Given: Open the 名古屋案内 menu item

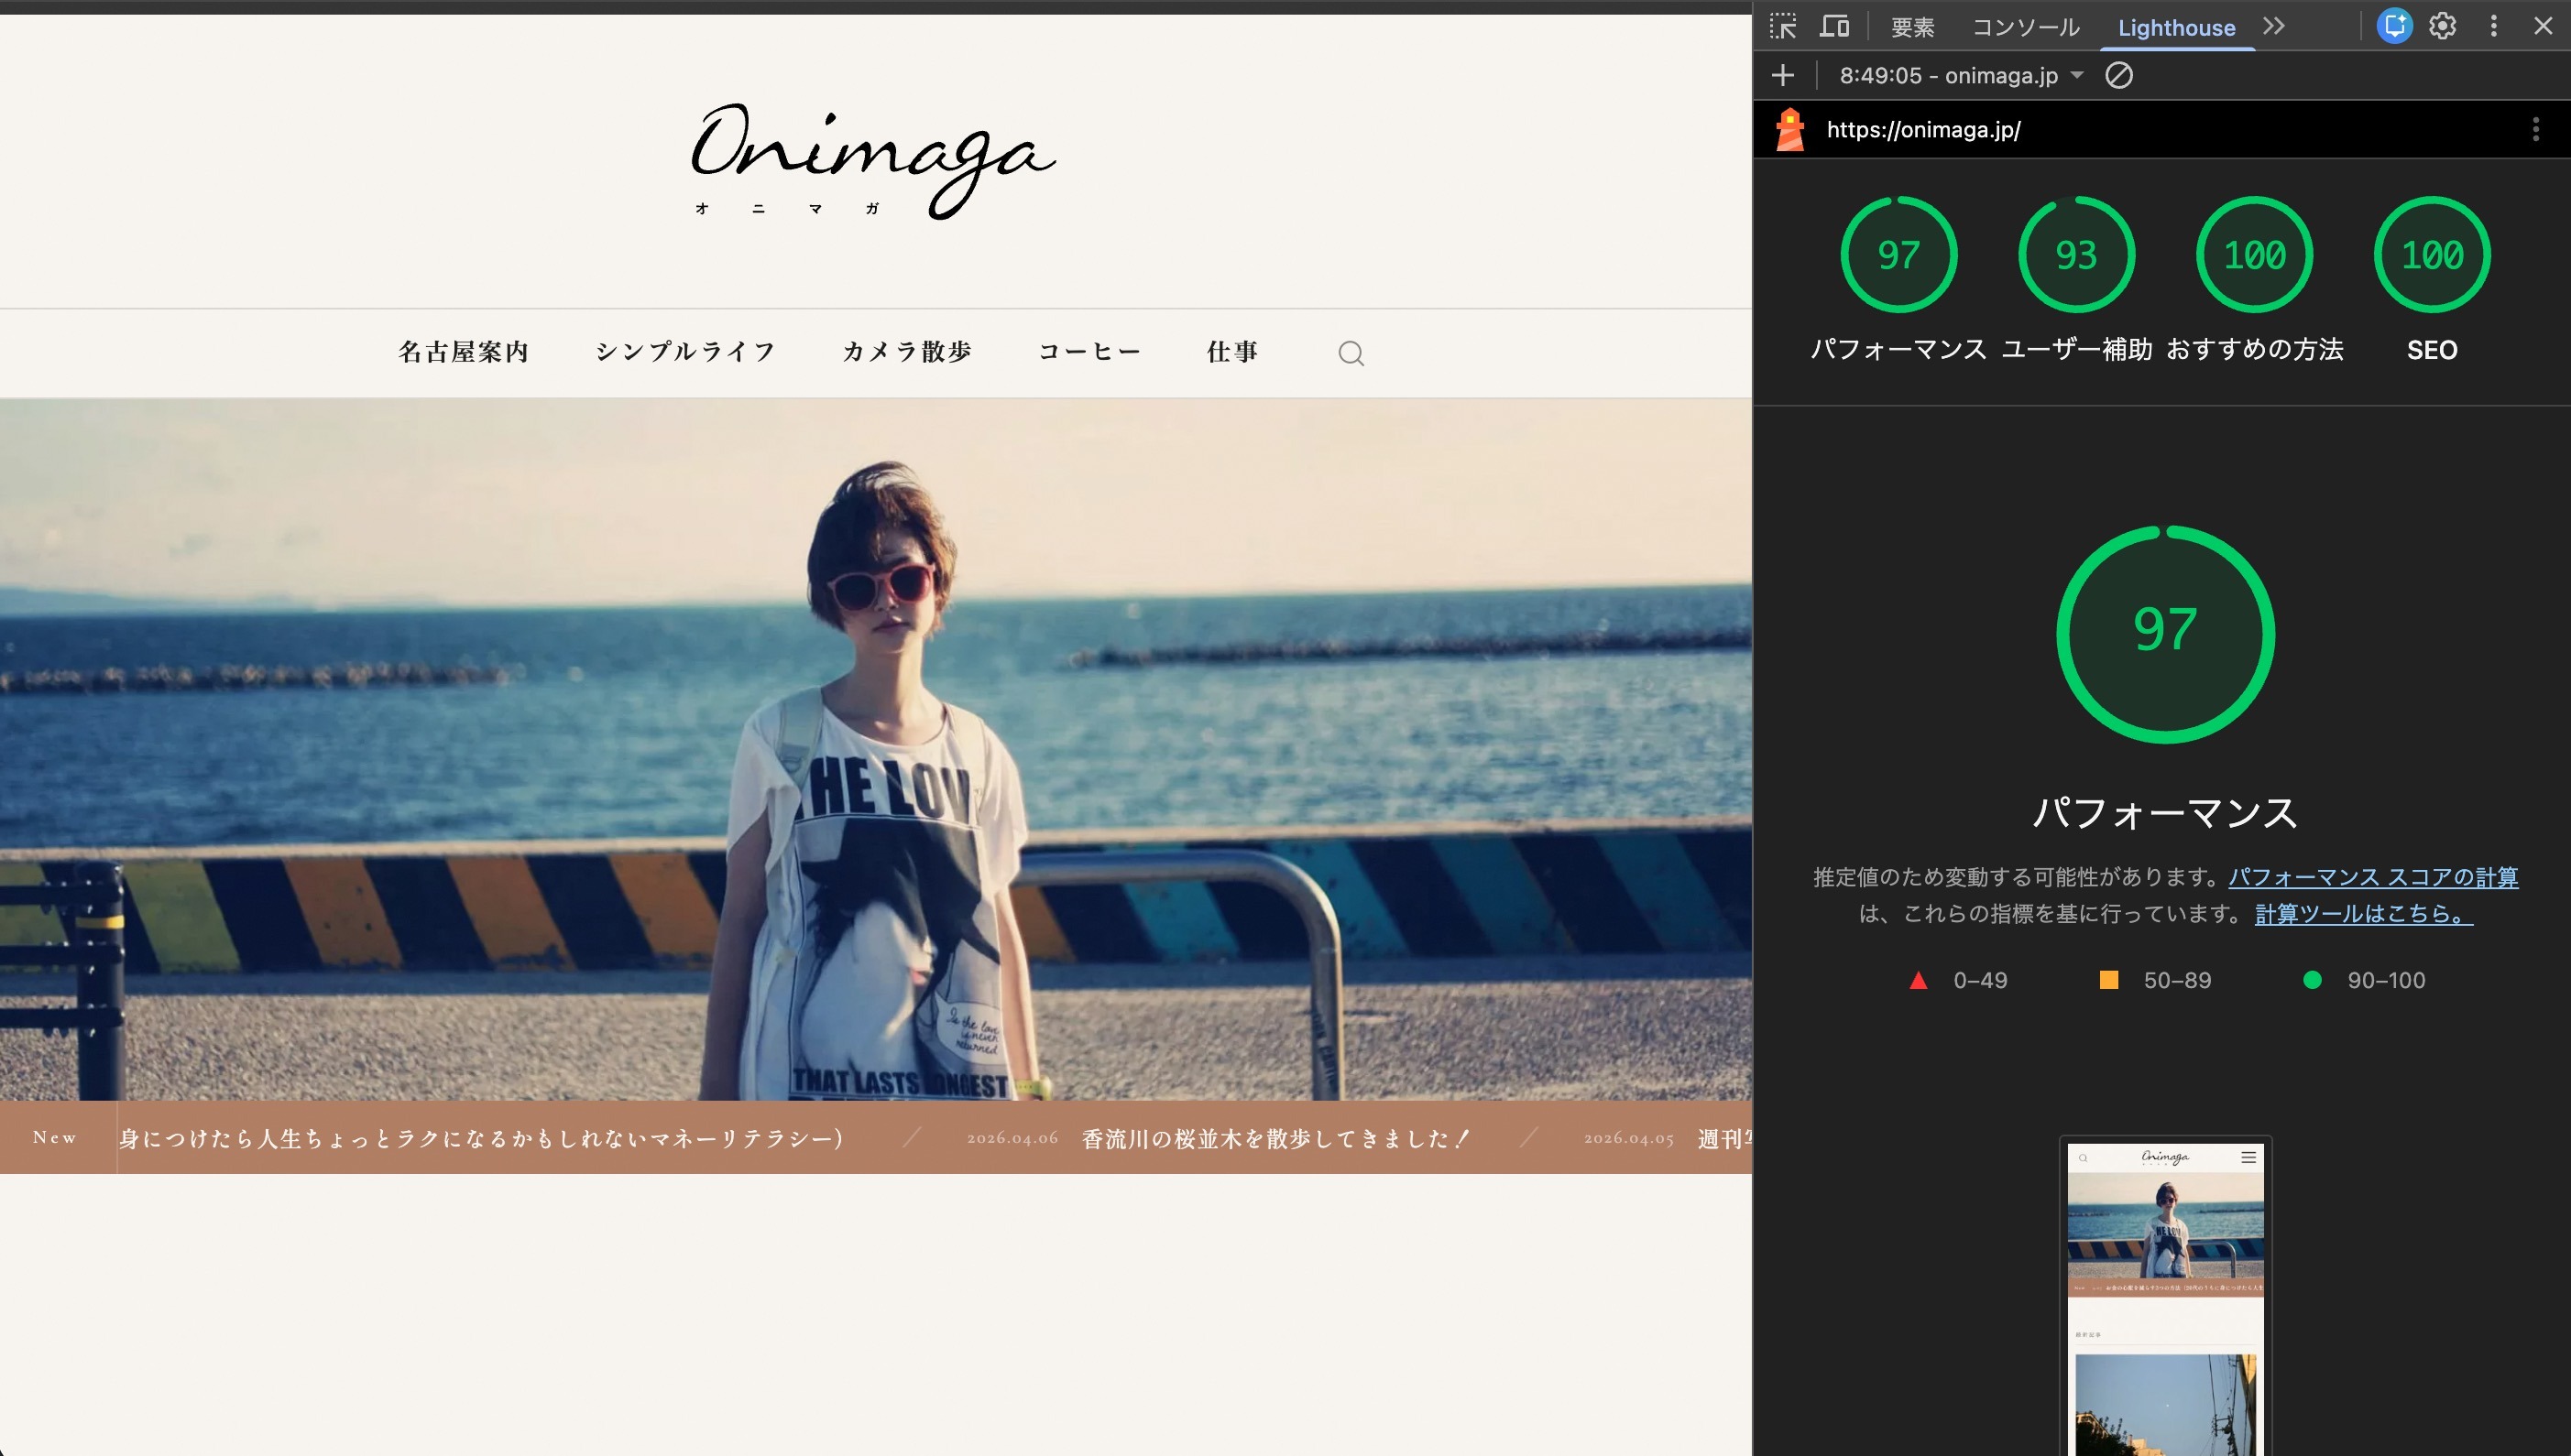Looking at the screenshot, I should (x=464, y=352).
